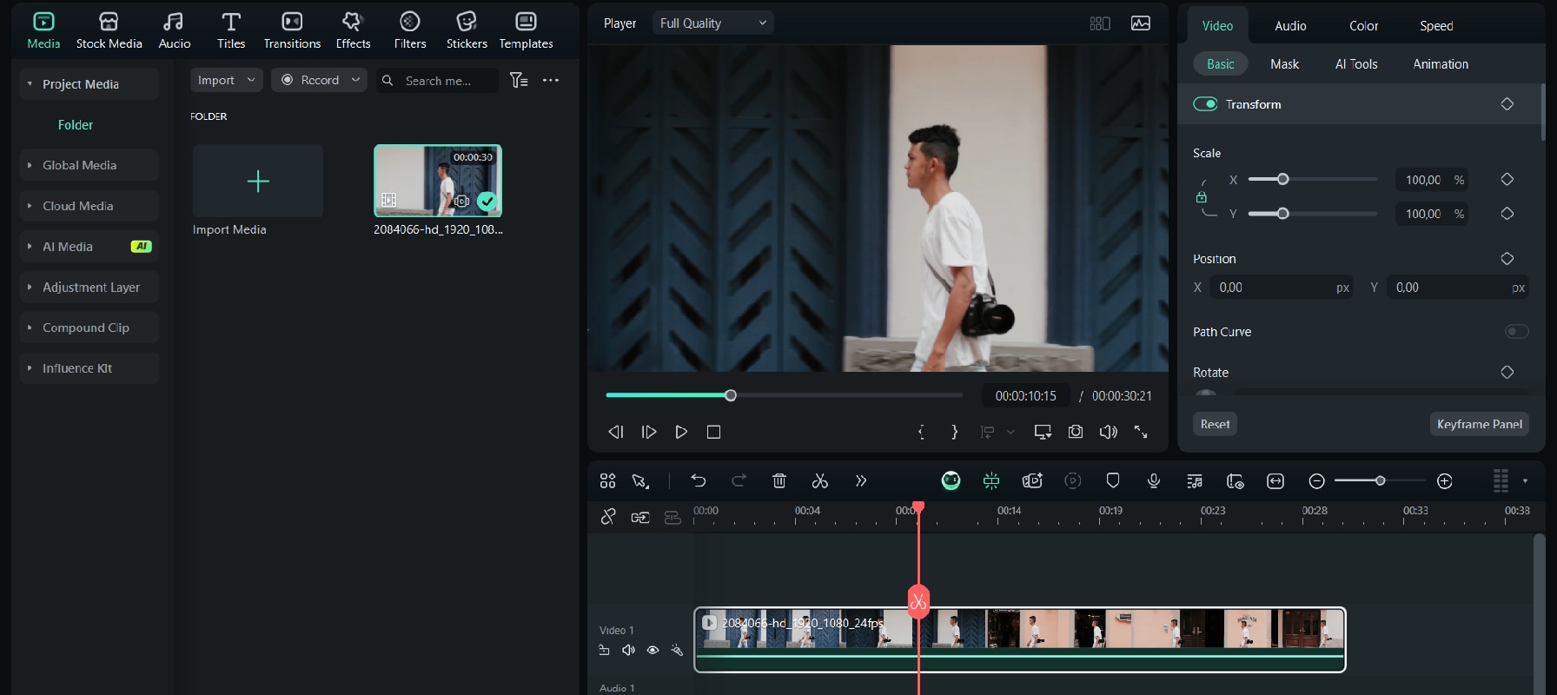Screen dimensions: 1557x695
Task: Switch to the Titles tab
Action: coord(231,30)
